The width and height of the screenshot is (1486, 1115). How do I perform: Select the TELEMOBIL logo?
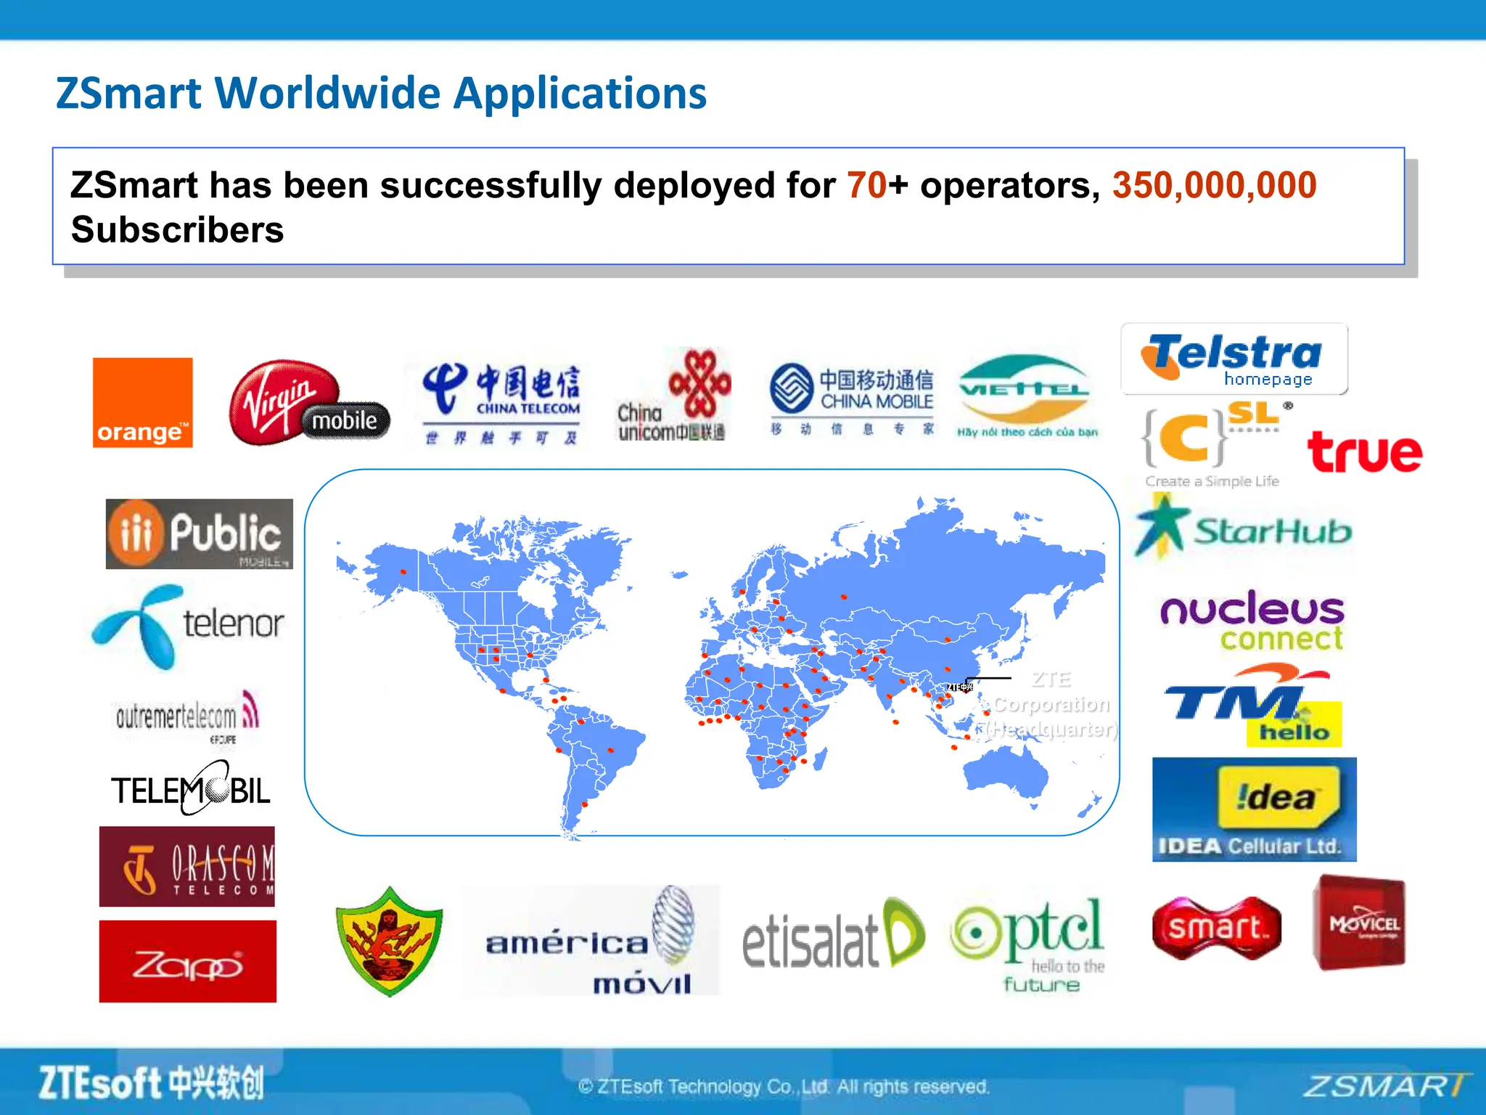[190, 788]
